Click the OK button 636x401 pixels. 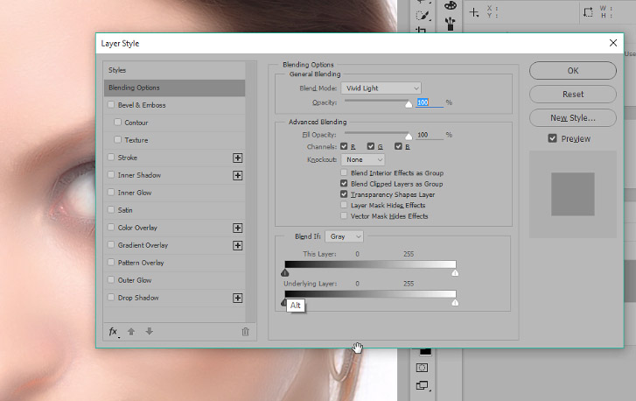[573, 71]
